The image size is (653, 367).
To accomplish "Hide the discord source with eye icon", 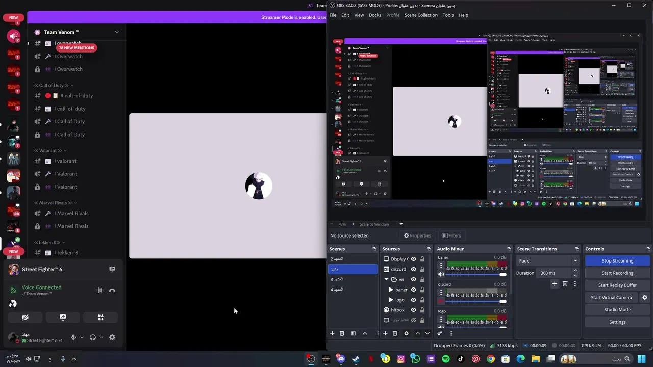I will [x=414, y=269].
